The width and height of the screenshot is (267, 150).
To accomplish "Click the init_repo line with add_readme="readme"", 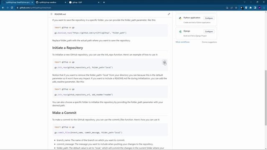I will click(83, 95).
